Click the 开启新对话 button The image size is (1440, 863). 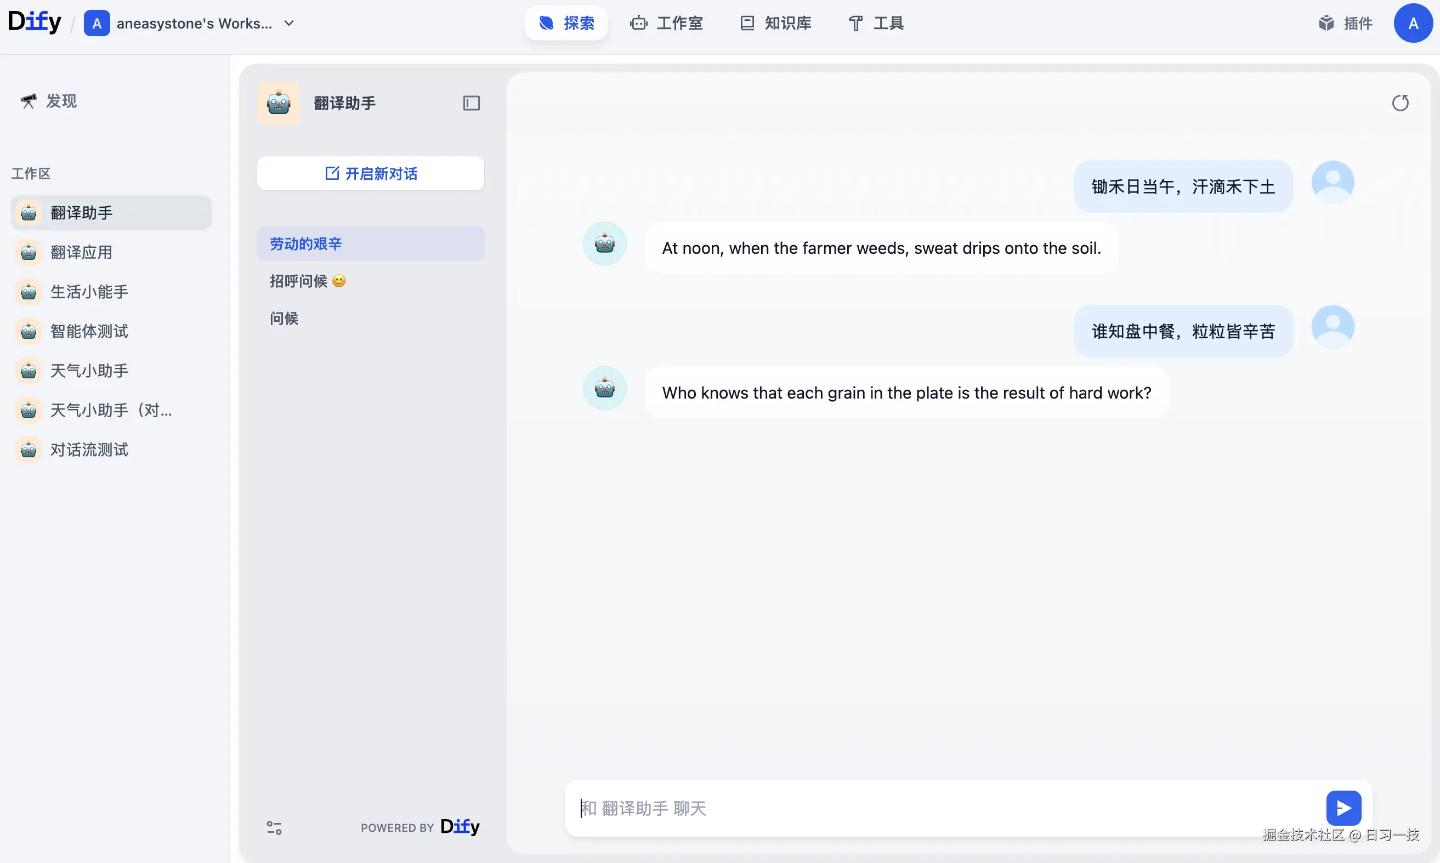[x=371, y=173]
